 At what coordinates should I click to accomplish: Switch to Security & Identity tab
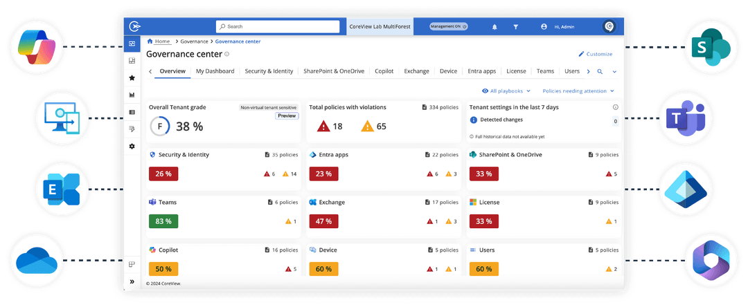pos(269,71)
